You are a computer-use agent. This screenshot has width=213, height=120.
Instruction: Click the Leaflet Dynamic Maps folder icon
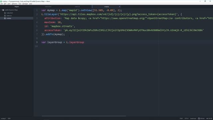point(3,10)
